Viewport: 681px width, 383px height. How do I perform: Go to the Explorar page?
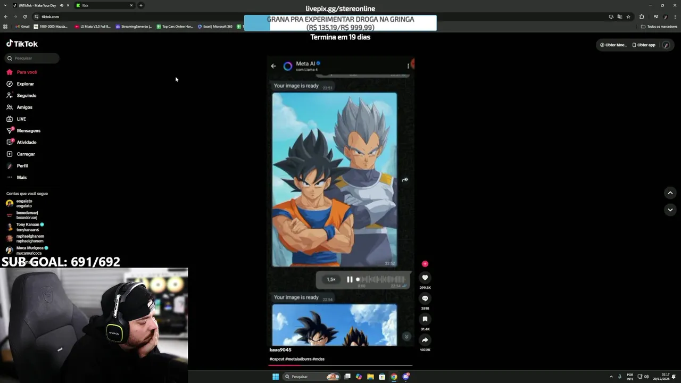coord(20,84)
